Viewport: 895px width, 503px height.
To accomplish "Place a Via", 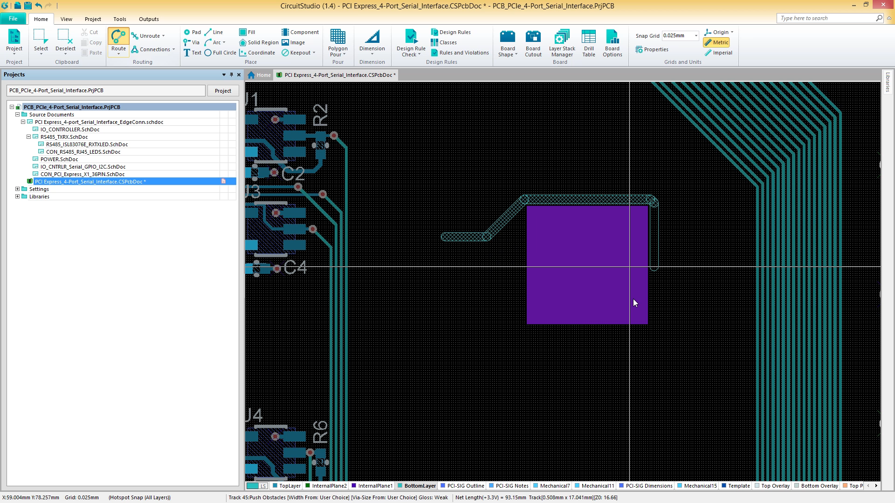I will (192, 42).
